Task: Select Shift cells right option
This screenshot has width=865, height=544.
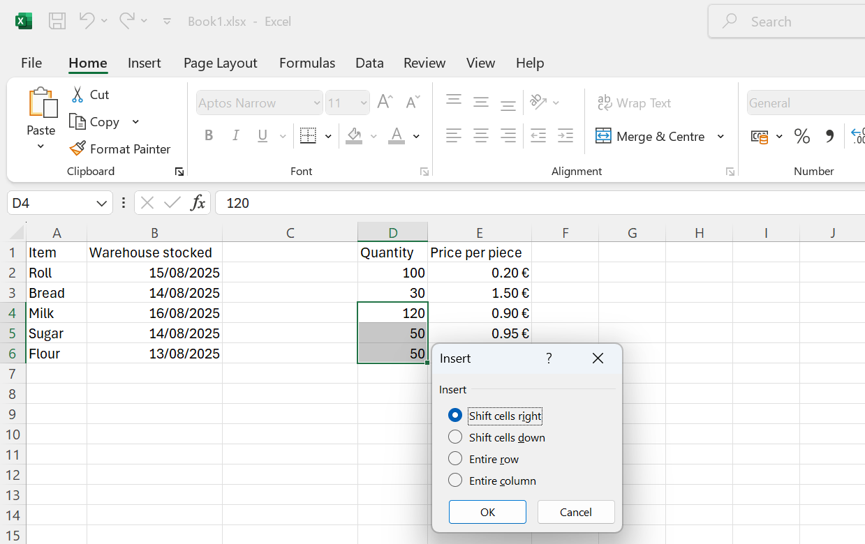Action: (x=496, y=416)
